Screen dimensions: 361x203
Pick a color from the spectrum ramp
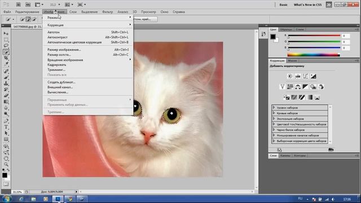(x=314, y=55)
